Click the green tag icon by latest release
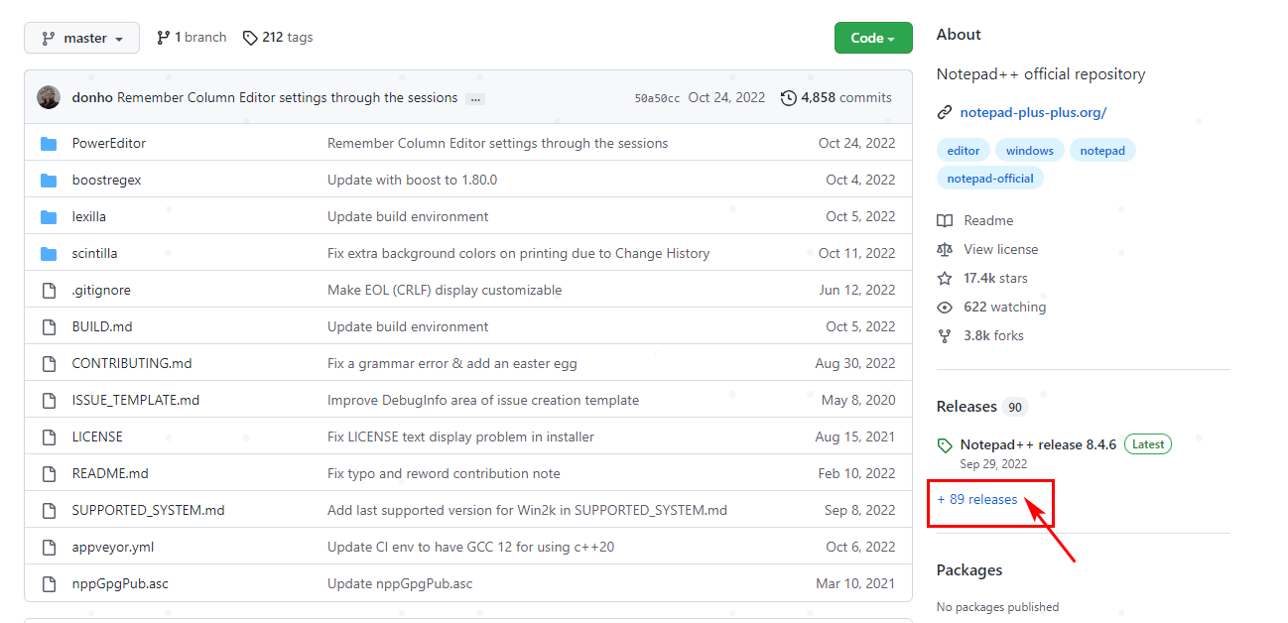Screen dimensions: 1288x623 pos(945,445)
